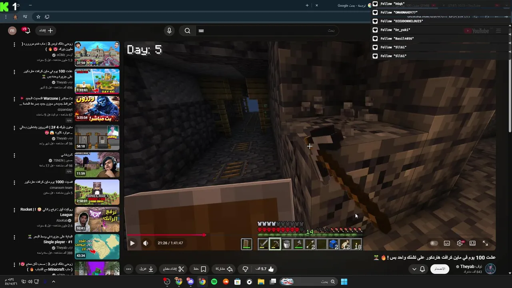Open Spotify from the taskbar
Screen dimensions: 512x288
click(214, 282)
